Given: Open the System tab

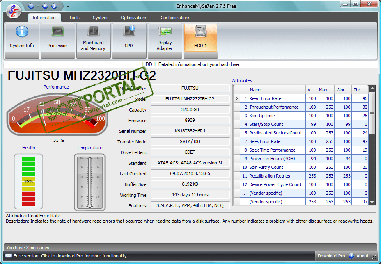Looking at the screenshot, I should point(100,18).
